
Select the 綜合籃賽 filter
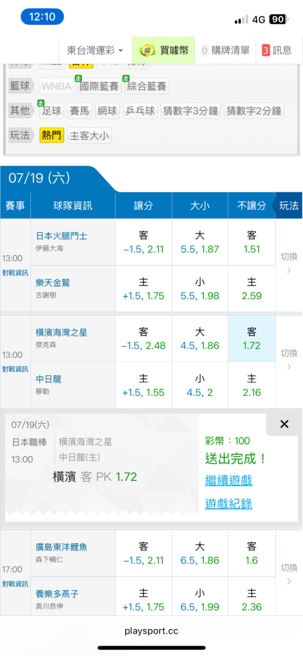[146, 87]
